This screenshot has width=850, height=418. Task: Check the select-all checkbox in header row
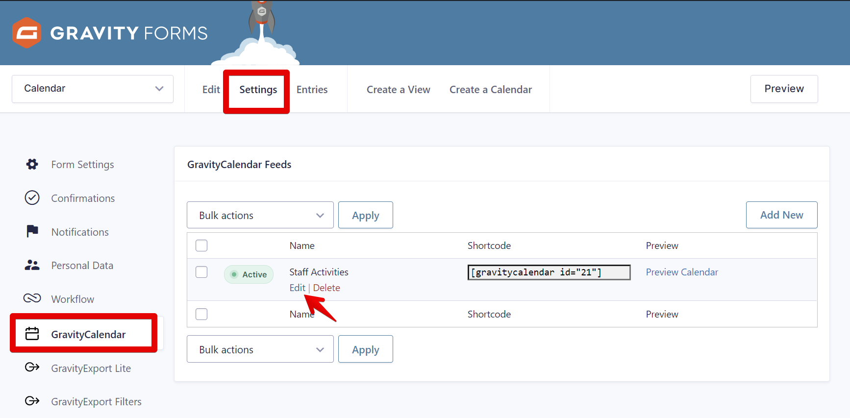[x=201, y=246]
